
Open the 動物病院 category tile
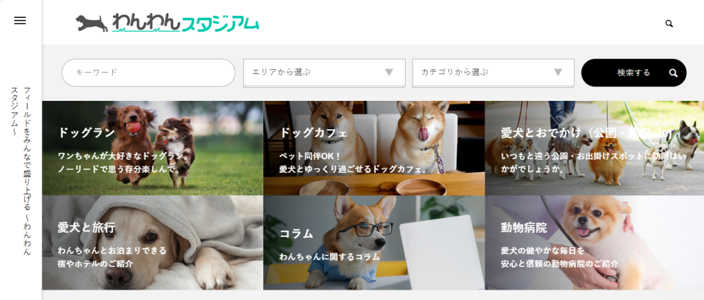[x=595, y=242]
